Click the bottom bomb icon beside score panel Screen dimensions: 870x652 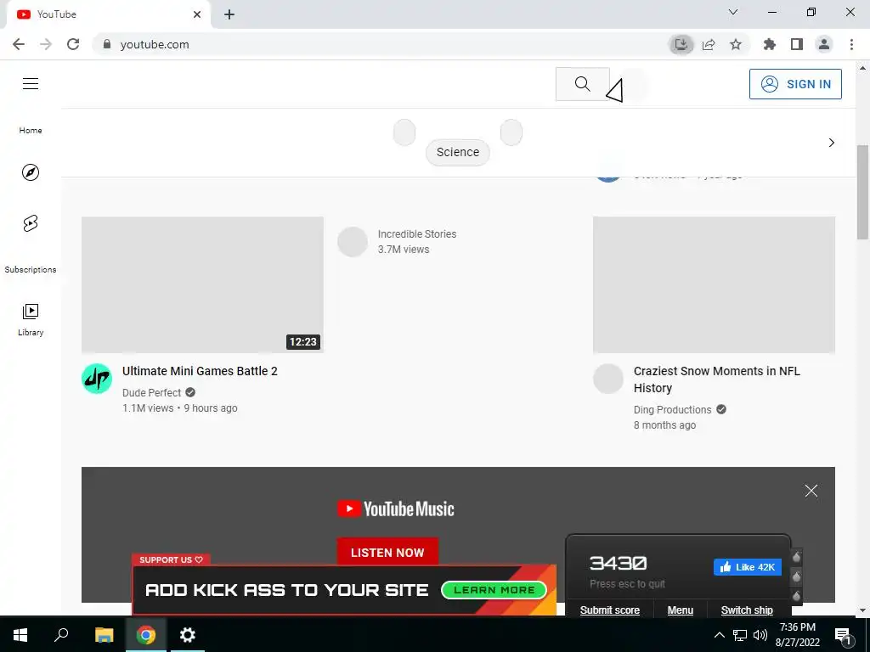(x=796, y=596)
